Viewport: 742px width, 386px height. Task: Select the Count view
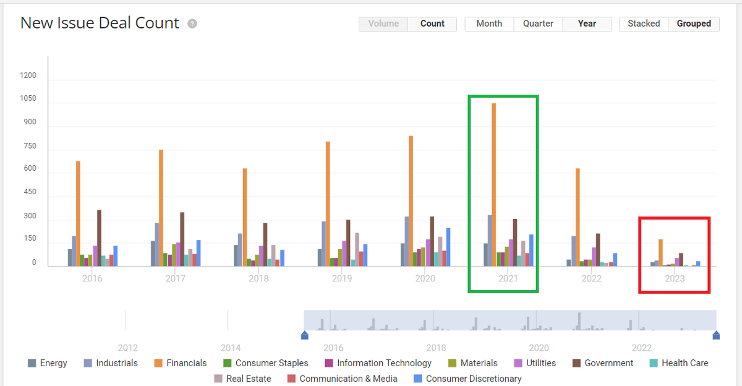(x=432, y=24)
